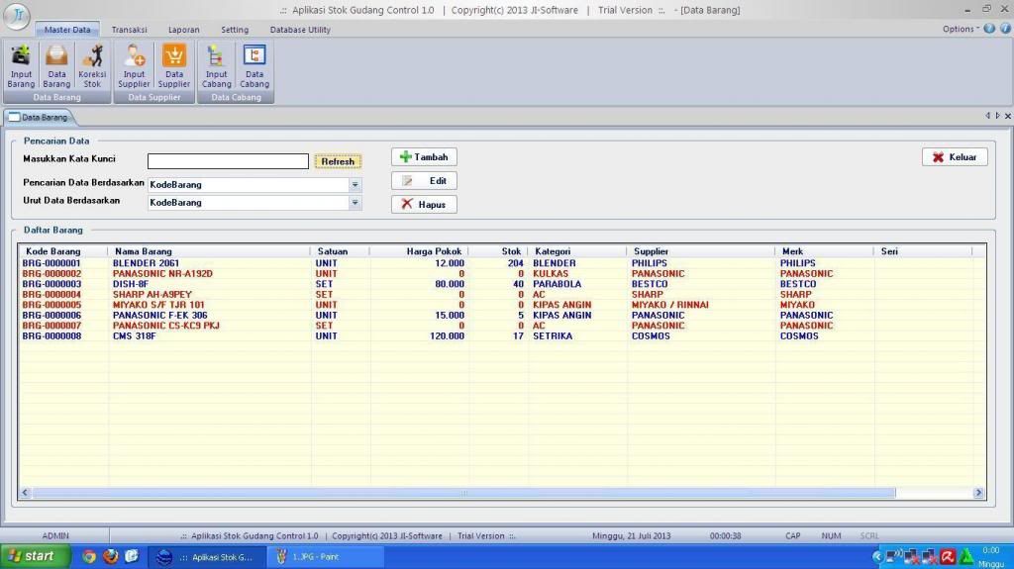Open the blue help icon beside Options
The height and width of the screenshot is (569, 1014).
pos(989,29)
